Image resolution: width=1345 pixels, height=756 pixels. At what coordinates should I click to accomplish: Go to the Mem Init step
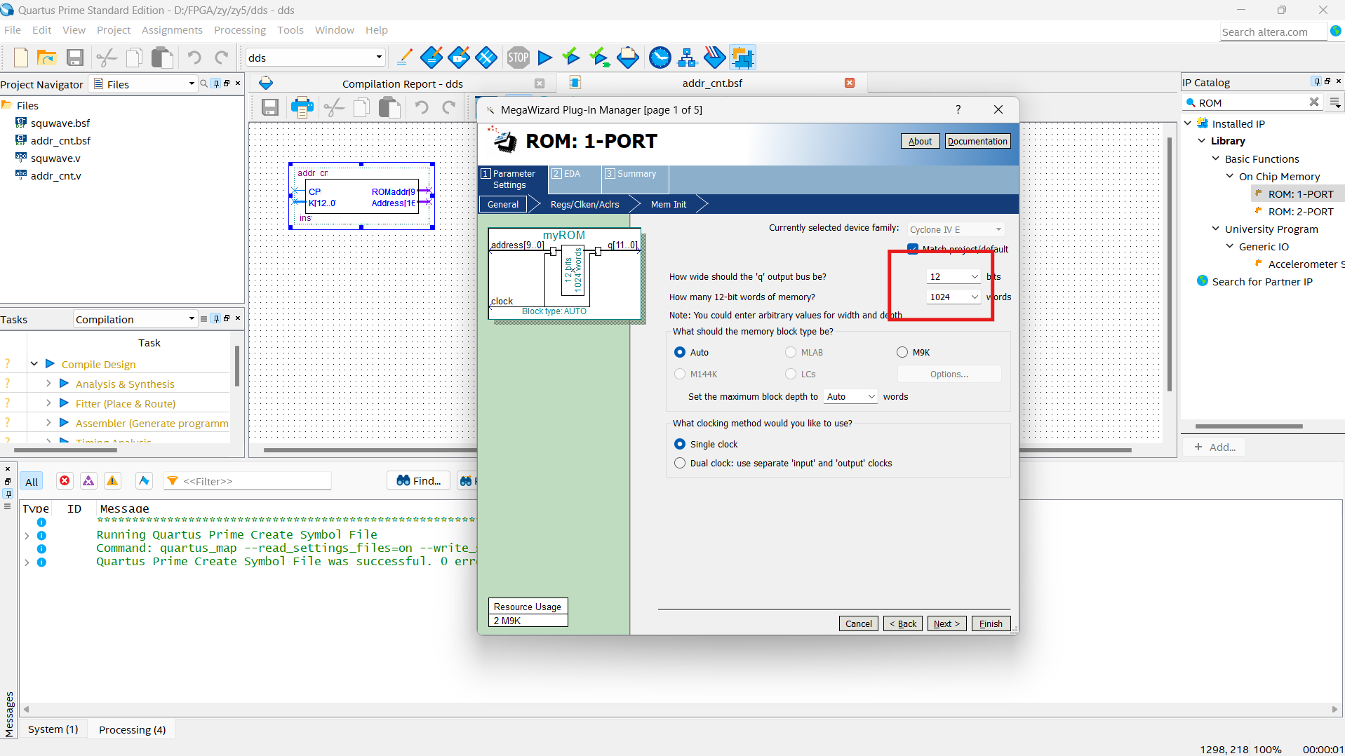coord(669,204)
